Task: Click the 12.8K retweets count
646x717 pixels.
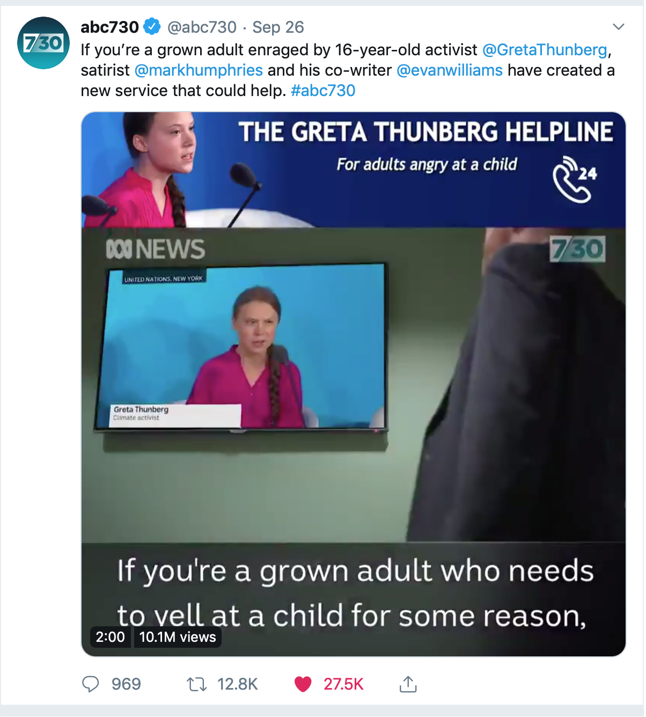Action: [x=238, y=684]
